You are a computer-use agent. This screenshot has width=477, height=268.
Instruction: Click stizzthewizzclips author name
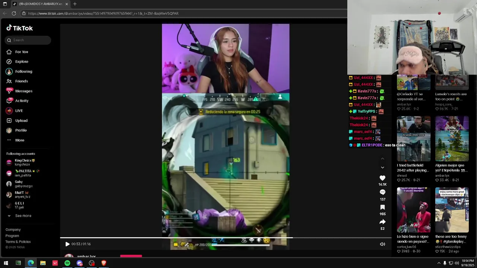[448, 247]
